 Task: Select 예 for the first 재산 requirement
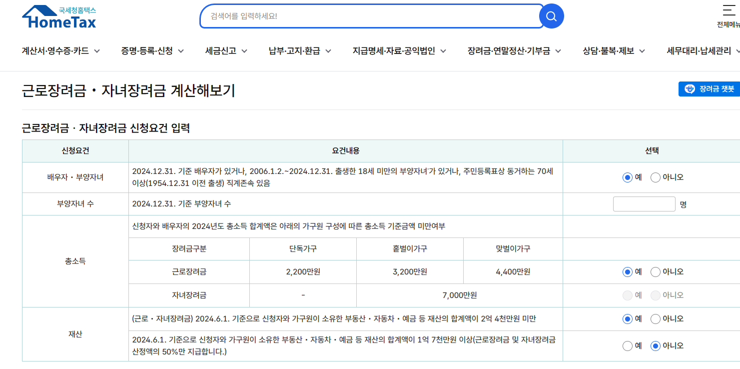(628, 318)
